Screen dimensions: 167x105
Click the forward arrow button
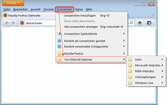[13, 23]
